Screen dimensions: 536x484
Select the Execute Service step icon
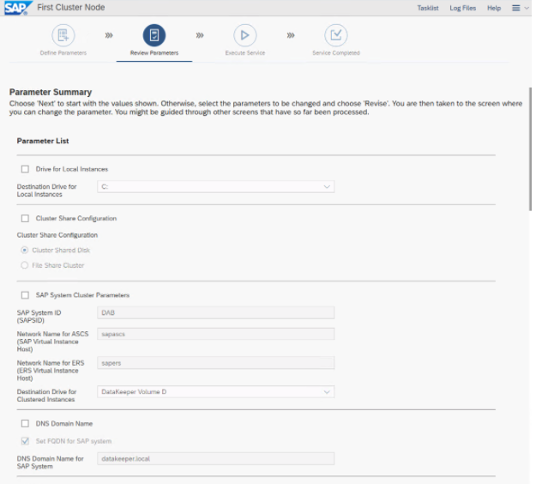click(x=245, y=35)
